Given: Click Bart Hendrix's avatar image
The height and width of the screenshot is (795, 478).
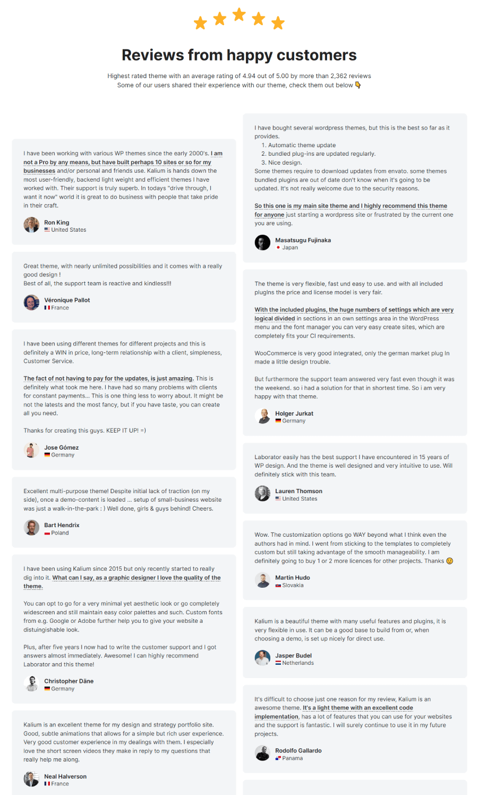Looking at the screenshot, I should 31,528.
